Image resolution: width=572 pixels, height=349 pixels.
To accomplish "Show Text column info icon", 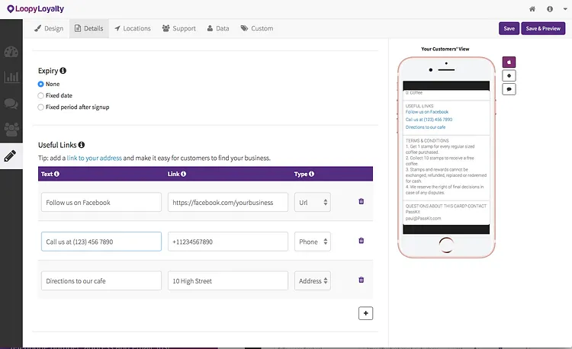I will click(x=57, y=174).
